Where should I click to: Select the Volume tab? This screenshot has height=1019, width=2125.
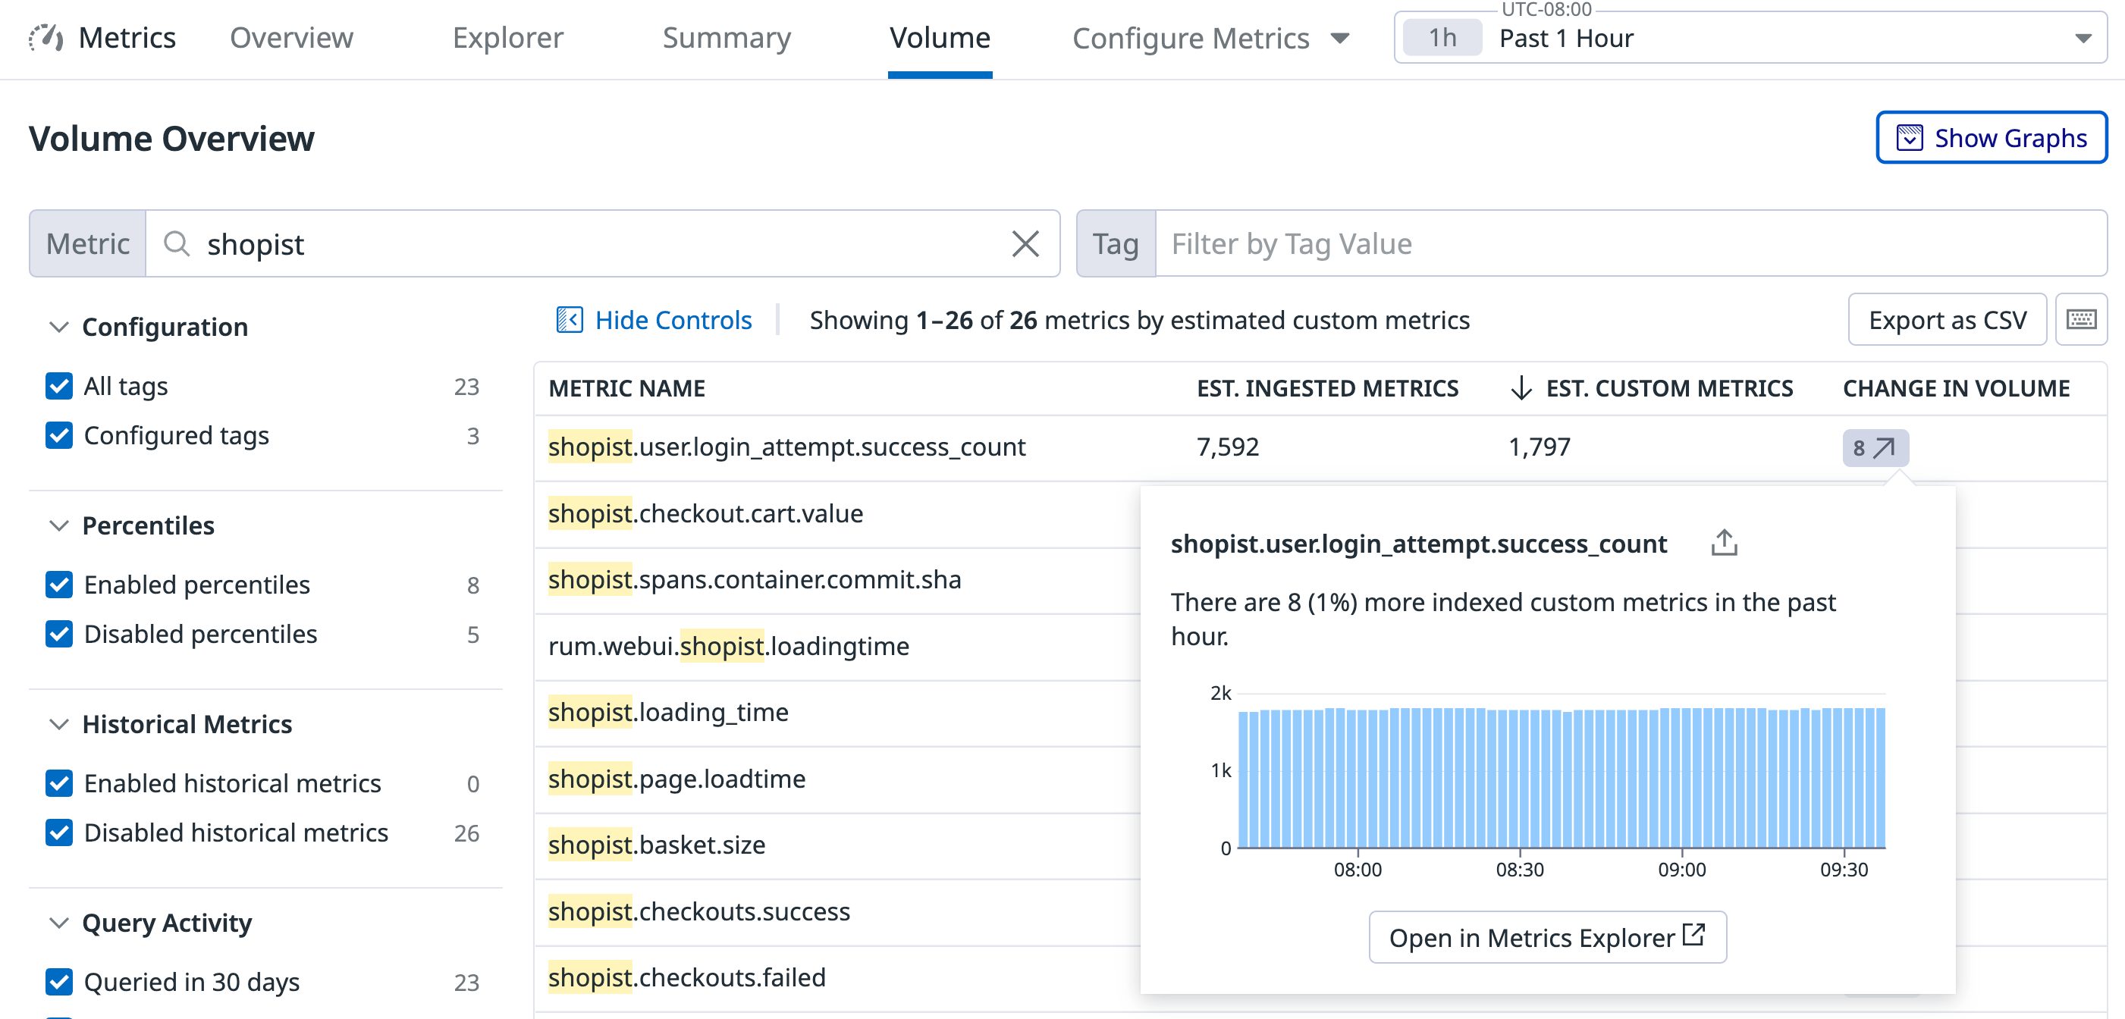click(x=940, y=38)
